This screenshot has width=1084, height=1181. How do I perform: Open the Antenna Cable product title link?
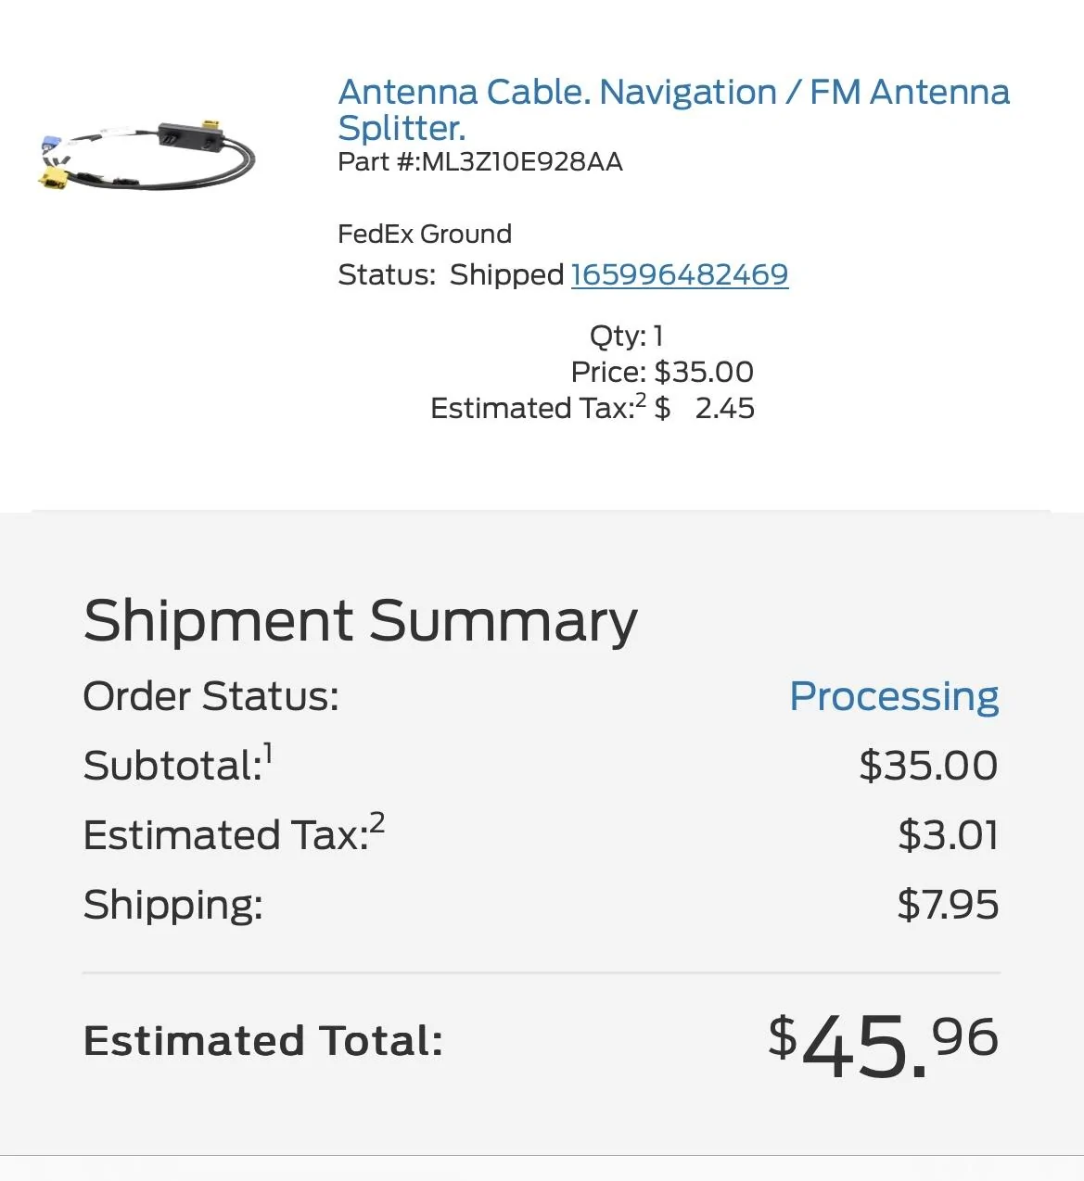click(x=674, y=92)
